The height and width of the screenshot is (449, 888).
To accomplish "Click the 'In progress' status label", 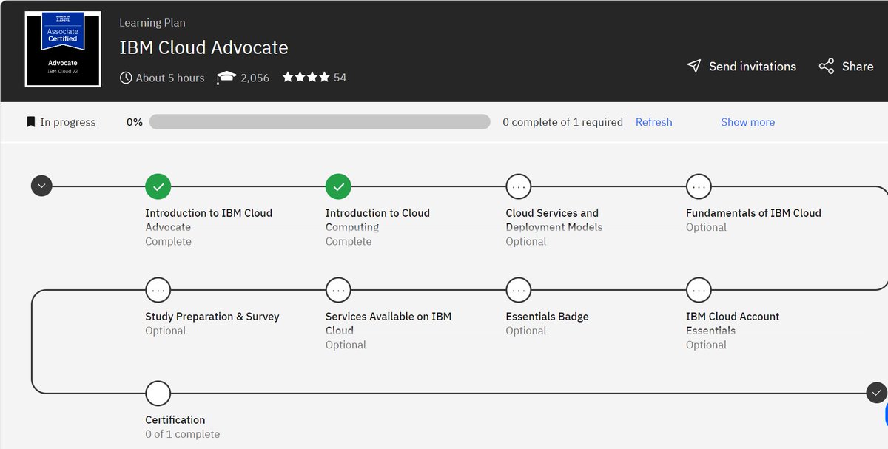I will tap(67, 122).
